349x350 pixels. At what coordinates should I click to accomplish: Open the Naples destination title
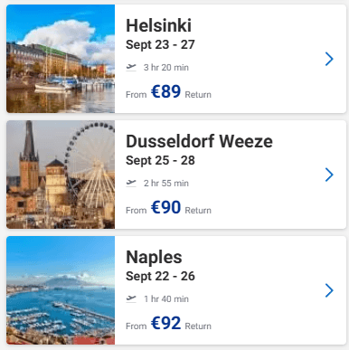[x=154, y=257]
